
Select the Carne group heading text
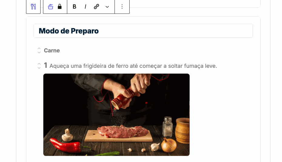52,51
